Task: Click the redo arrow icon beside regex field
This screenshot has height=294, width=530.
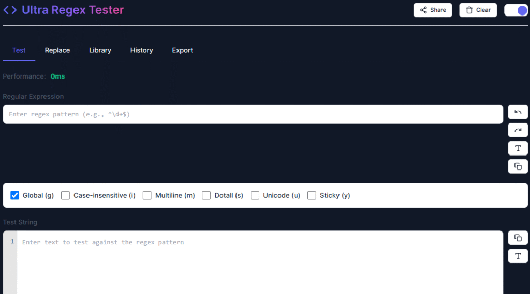Action: pyautogui.click(x=518, y=130)
